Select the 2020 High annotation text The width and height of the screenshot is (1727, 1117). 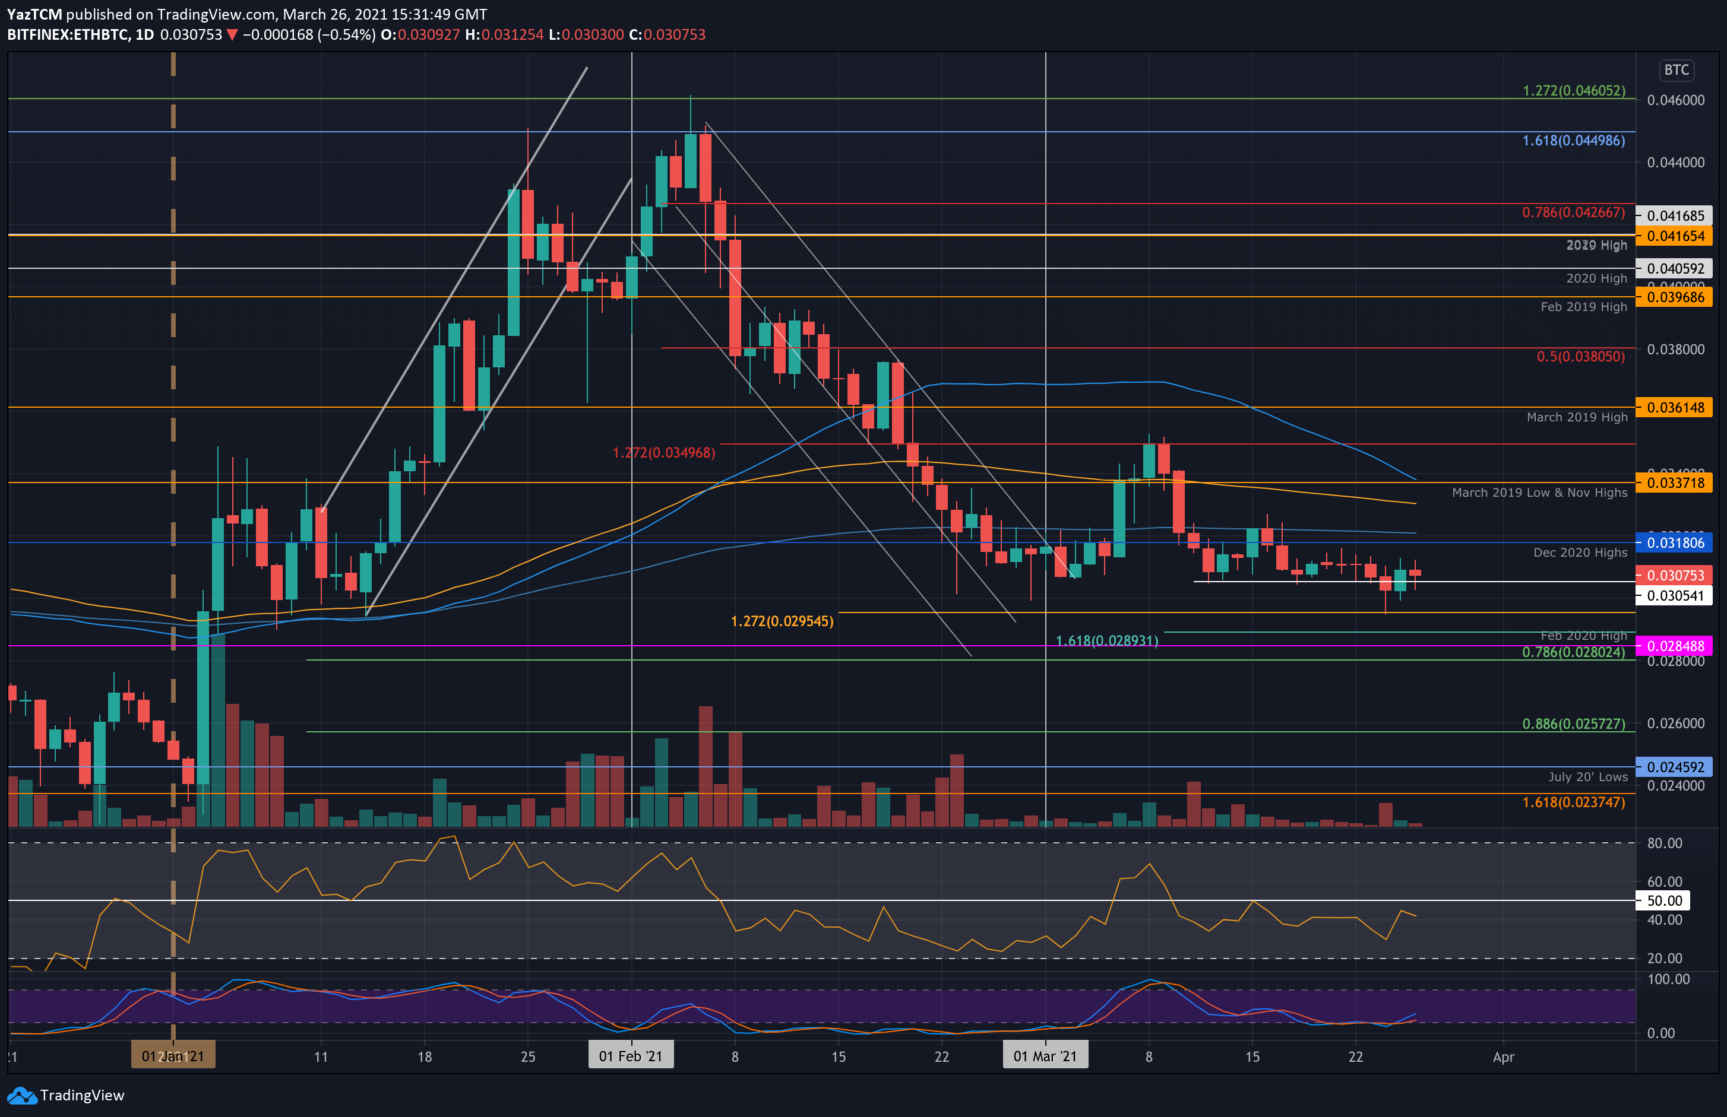[1596, 278]
